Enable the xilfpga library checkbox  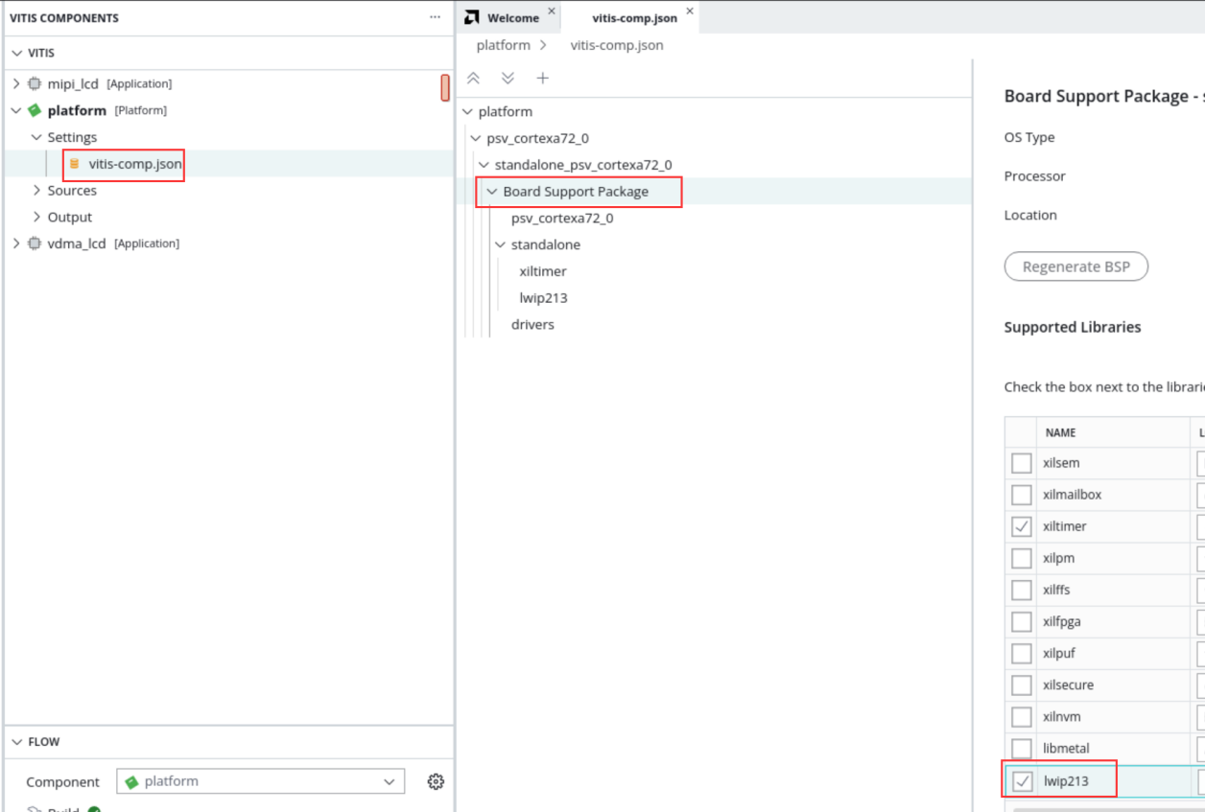tap(1022, 621)
